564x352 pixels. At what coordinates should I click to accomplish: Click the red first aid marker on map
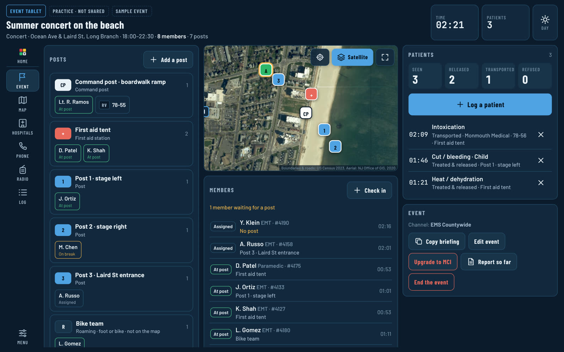tap(311, 94)
